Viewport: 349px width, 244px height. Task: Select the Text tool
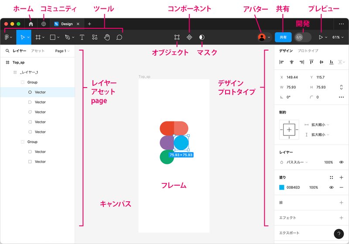pos(82,37)
